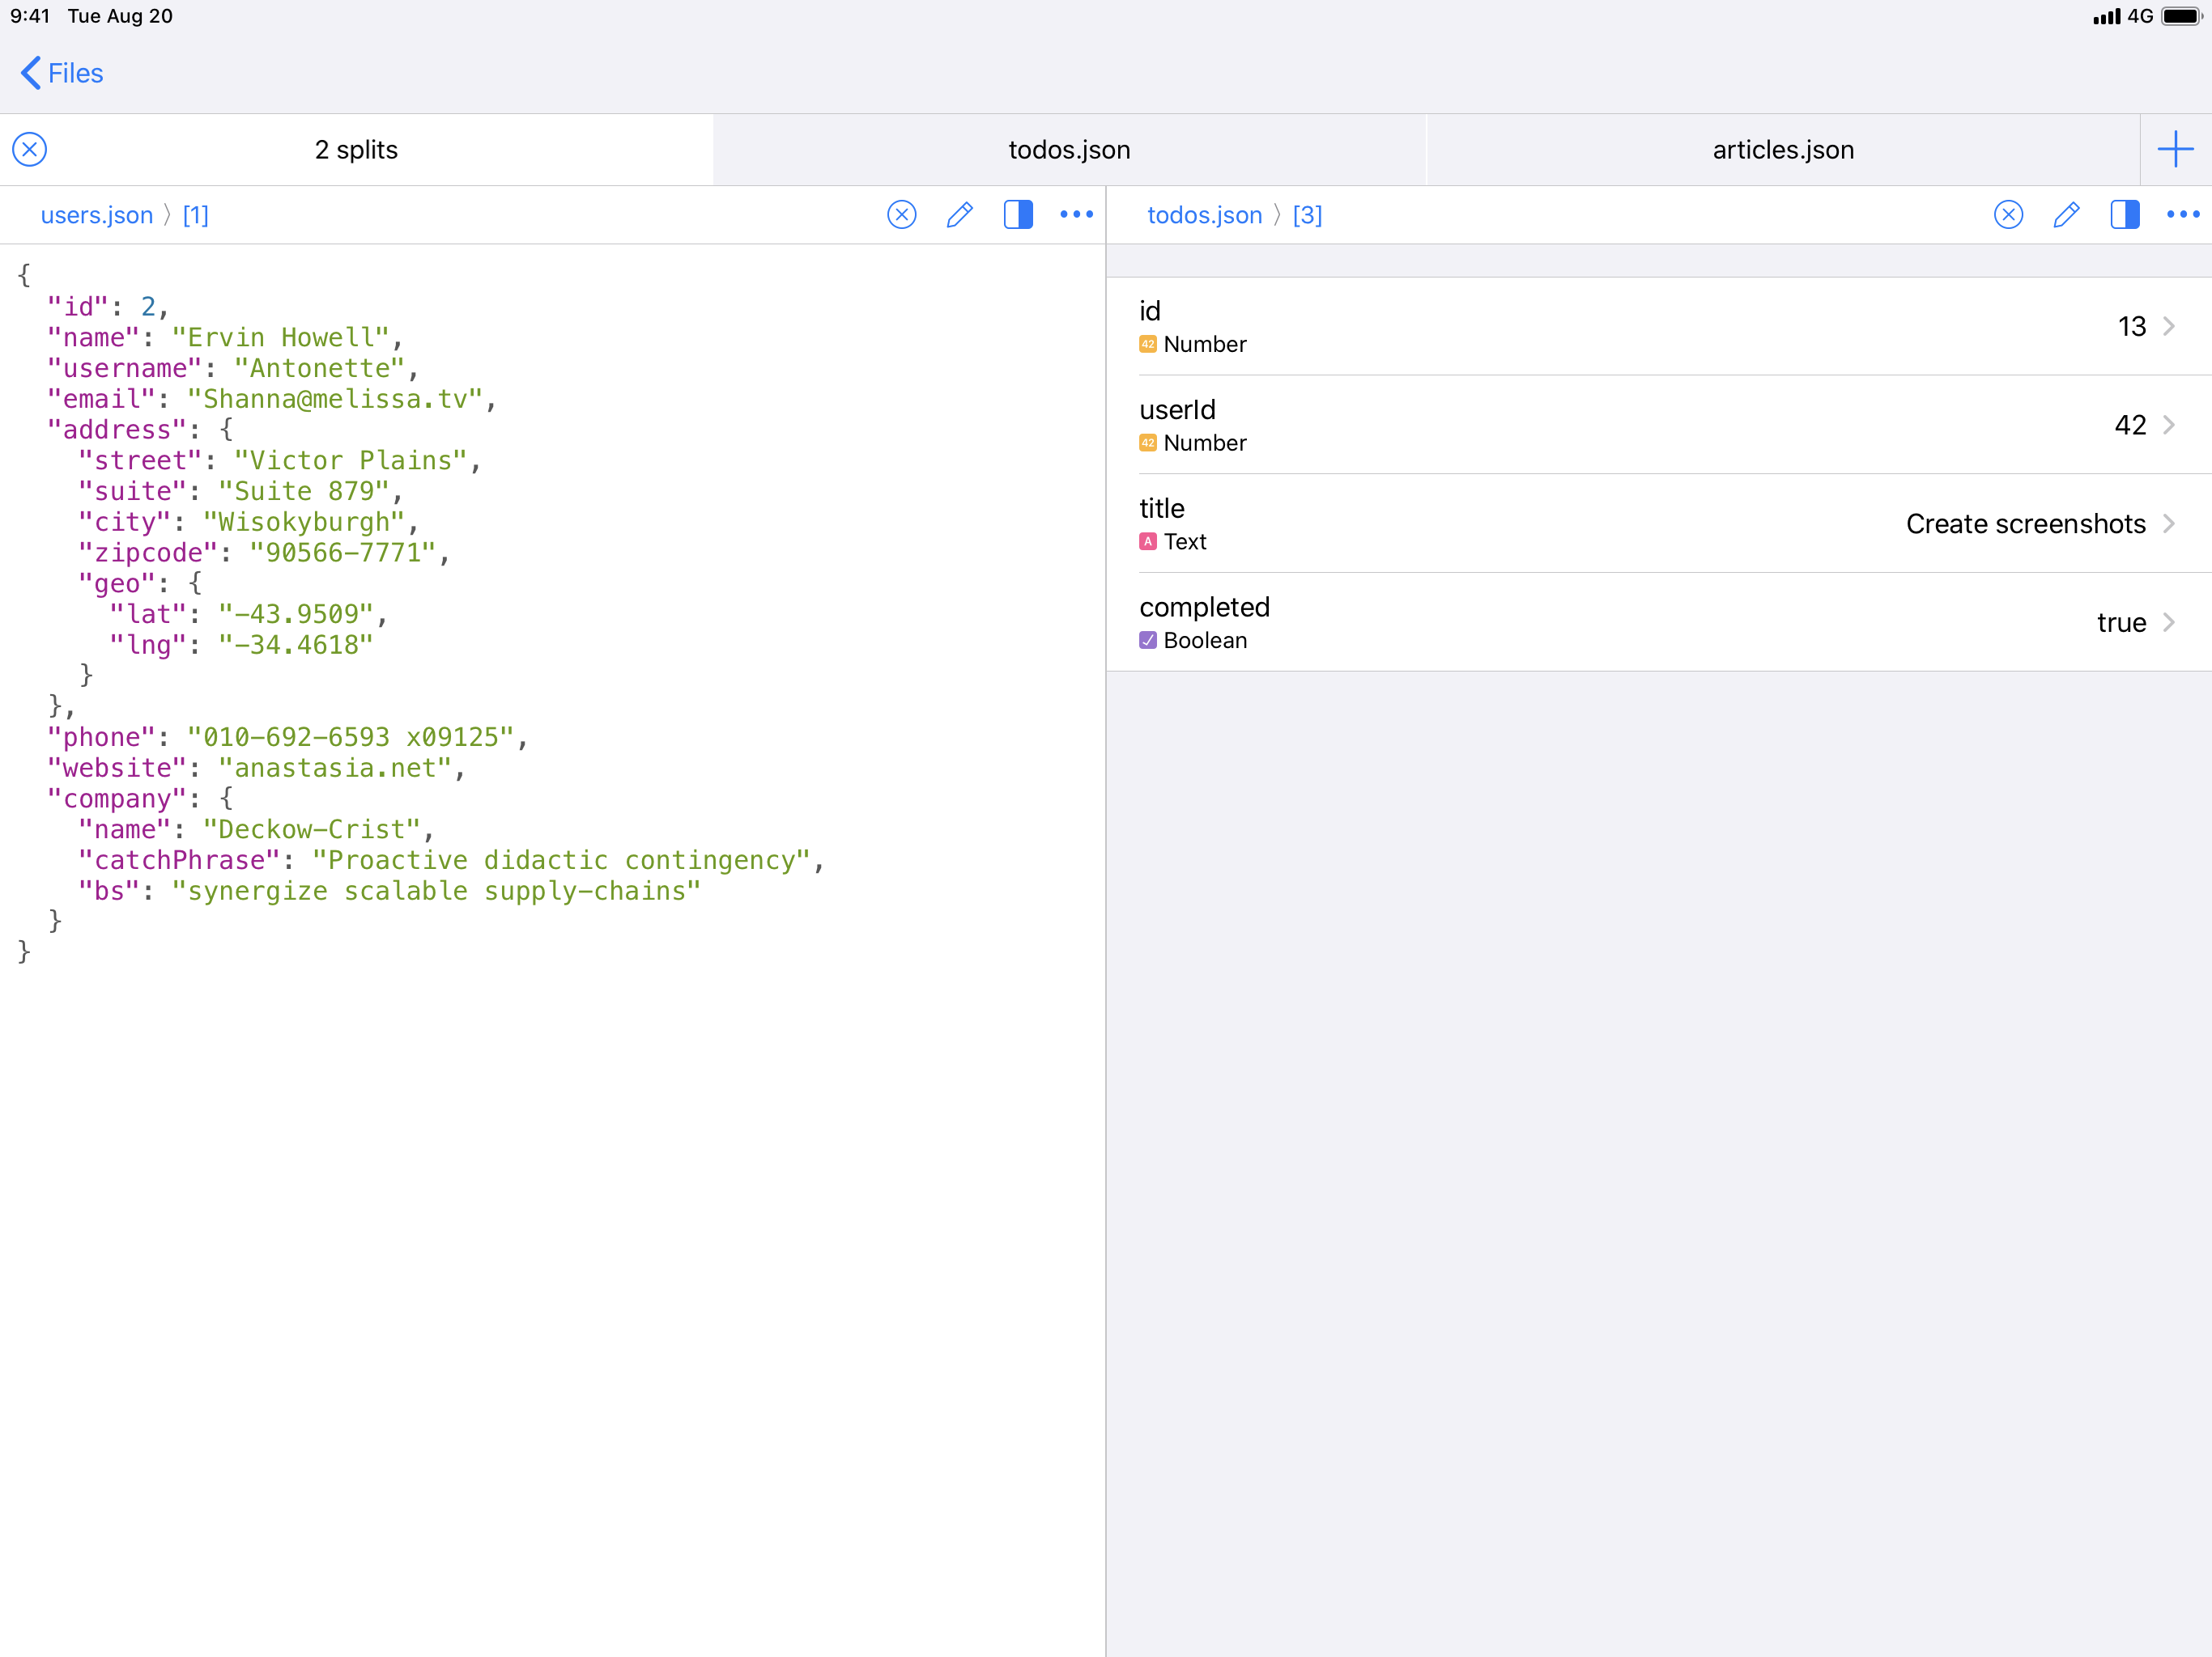
Task: Open more options for todos.json pane
Action: (2182, 215)
